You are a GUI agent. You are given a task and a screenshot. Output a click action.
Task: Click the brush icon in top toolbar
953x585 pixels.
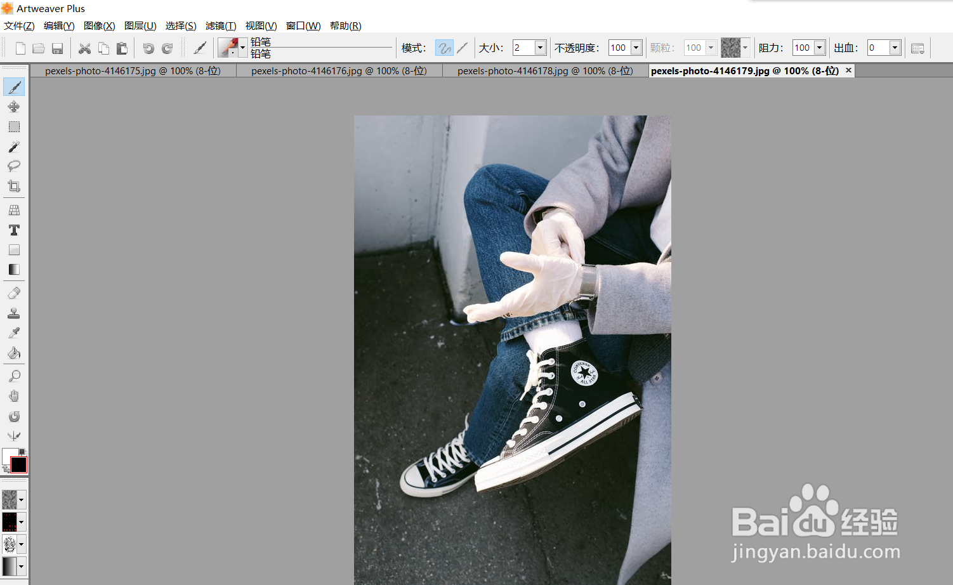[200, 48]
